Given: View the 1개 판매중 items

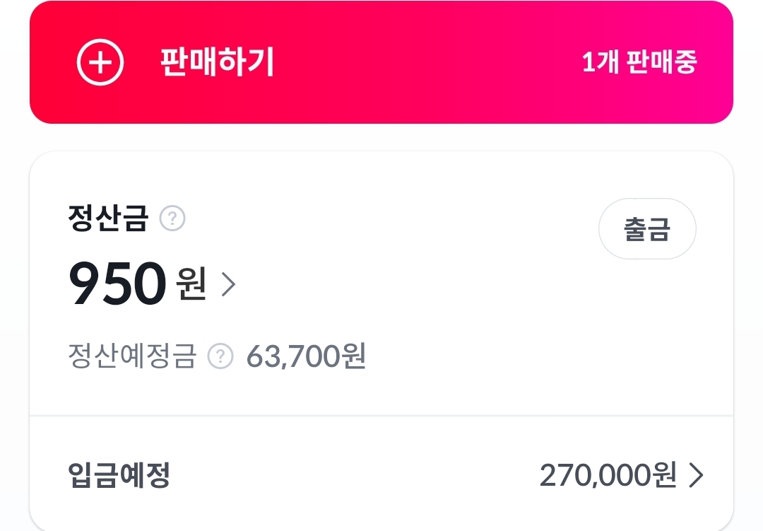Looking at the screenshot, I should click(x=639, y=62).
